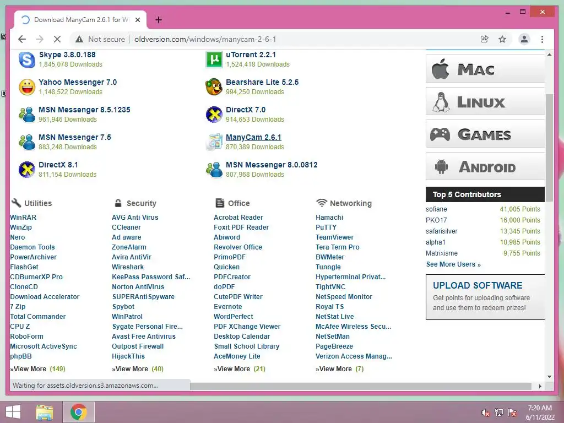Viewport: 564px width, 423px height.
Task: Open the Foxit PDF Reader link
Action: point(241,227)
